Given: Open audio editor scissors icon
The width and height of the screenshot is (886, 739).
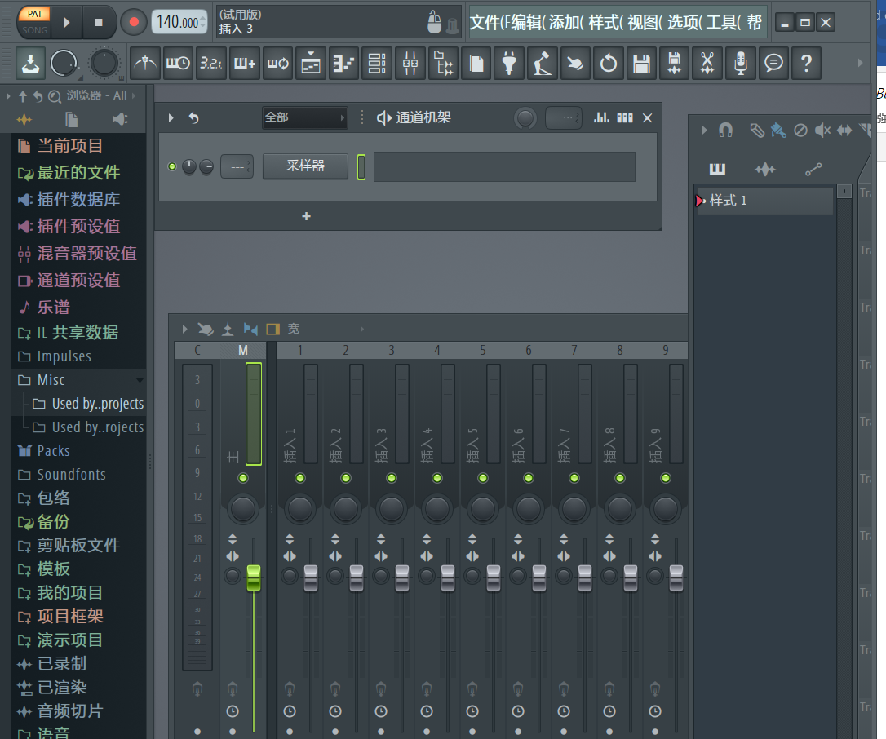Looking at the screenshot, I should [707, 63].
